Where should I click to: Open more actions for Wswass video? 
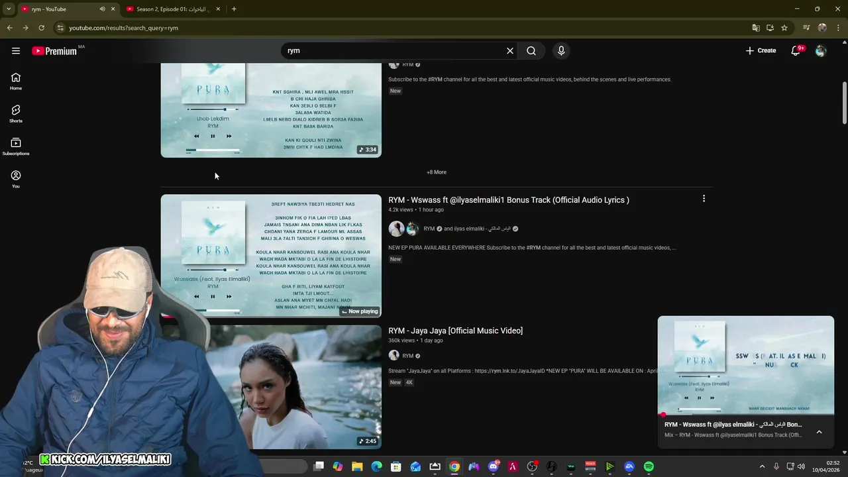point(704,199)
